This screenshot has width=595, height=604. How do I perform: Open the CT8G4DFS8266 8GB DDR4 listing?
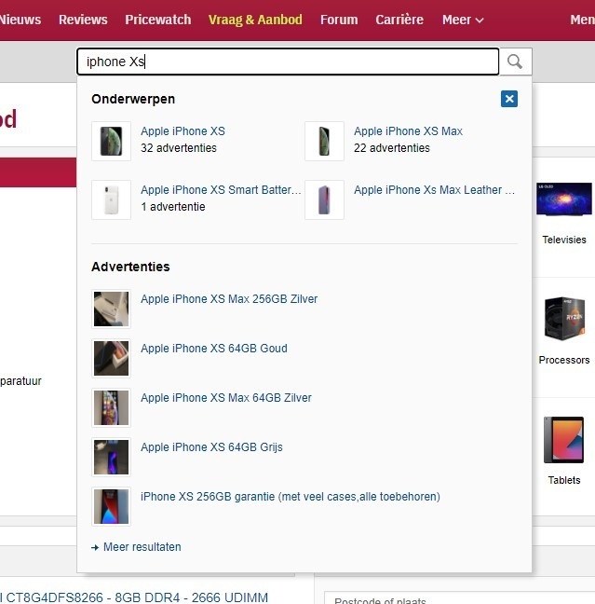134,597
